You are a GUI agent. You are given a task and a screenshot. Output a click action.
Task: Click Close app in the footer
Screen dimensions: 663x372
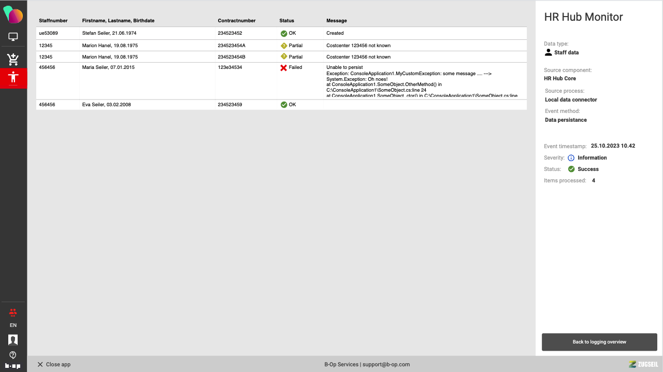click(x=54, y=364)
